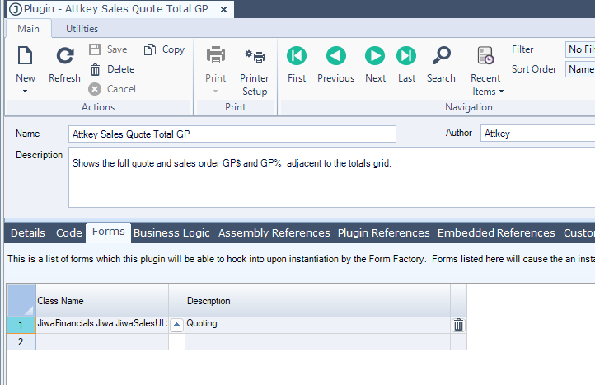This screenshot has height=385, width=595.
Task: Open the Code tab
Action: point(68,232)
